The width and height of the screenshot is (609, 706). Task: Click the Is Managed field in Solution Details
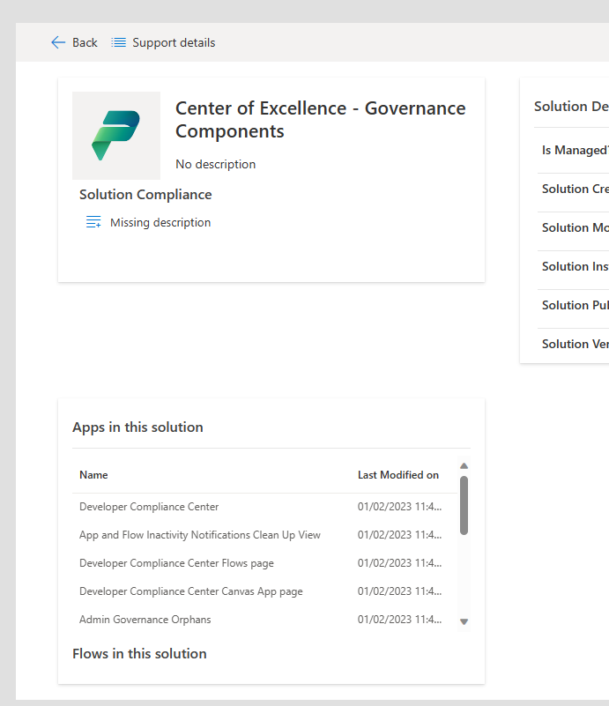574,150
